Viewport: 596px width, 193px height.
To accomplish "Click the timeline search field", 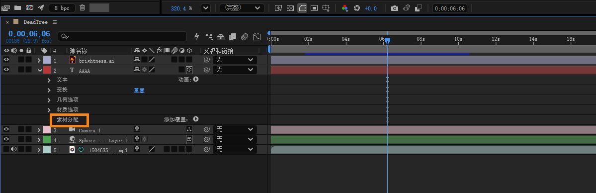I will click(122, 36).
